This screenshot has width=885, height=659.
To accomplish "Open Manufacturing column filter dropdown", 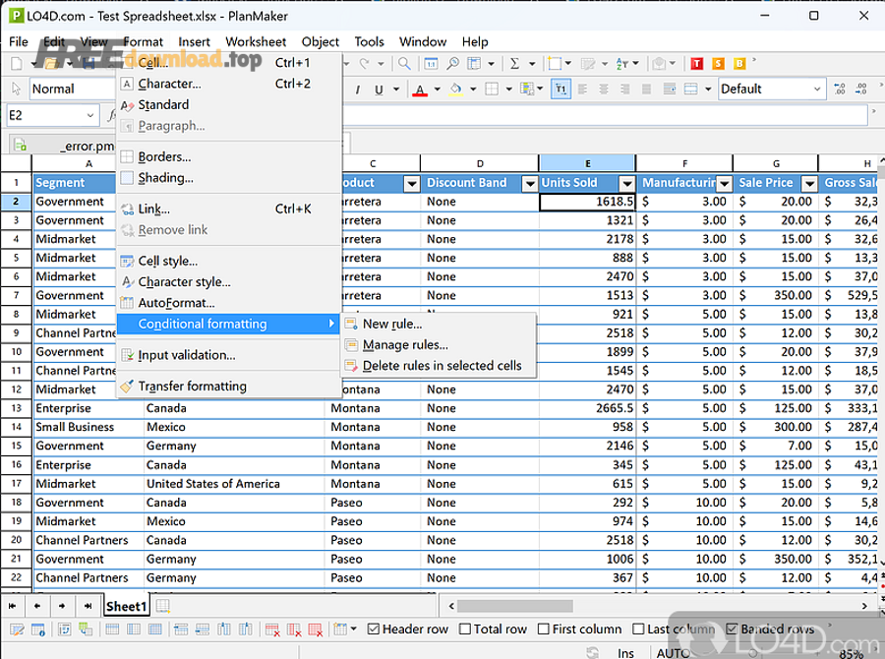I will click(725, 184).
